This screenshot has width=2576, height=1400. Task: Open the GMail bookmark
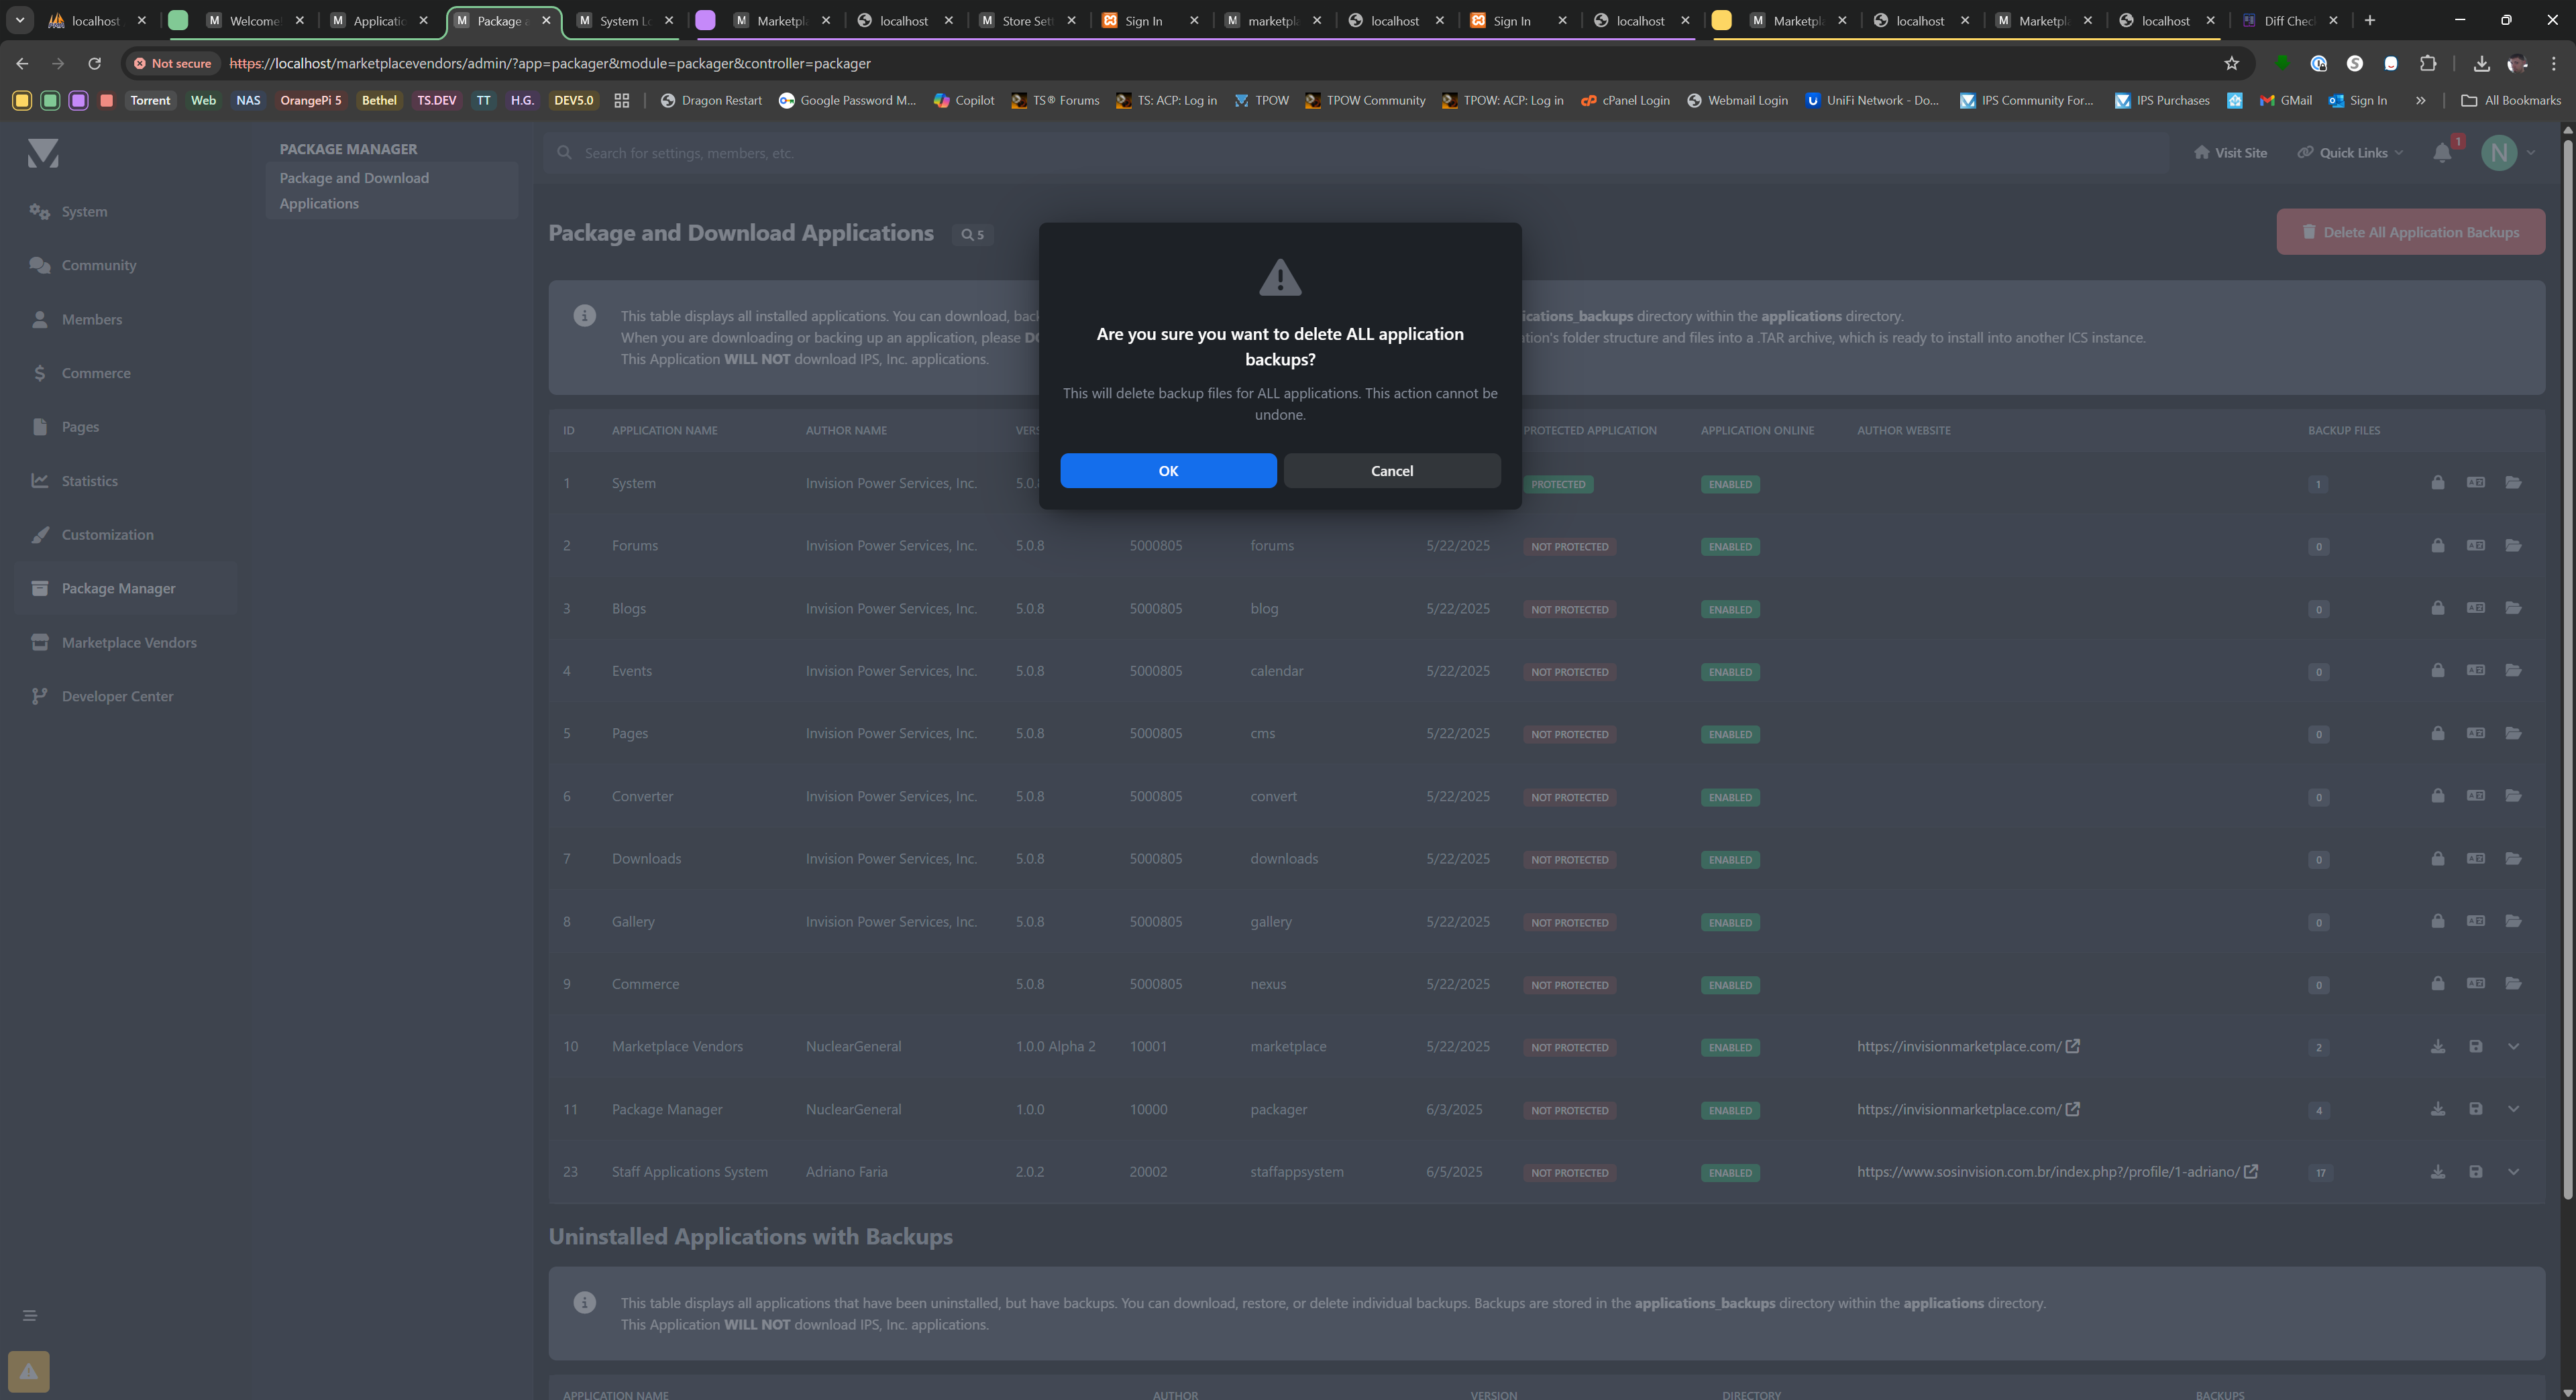[2286, 100]
